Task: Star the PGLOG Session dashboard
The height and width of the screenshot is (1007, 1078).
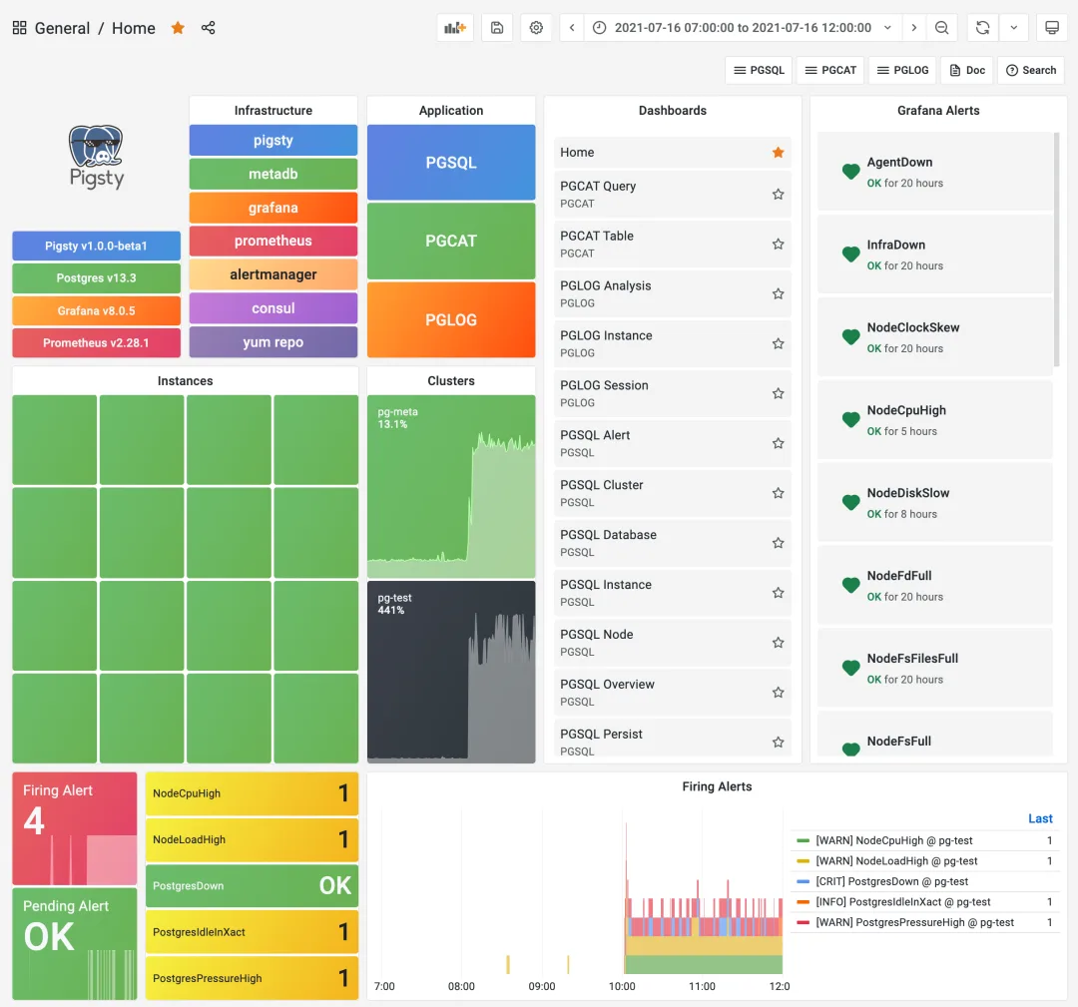Action: click(x=779, y=394)
